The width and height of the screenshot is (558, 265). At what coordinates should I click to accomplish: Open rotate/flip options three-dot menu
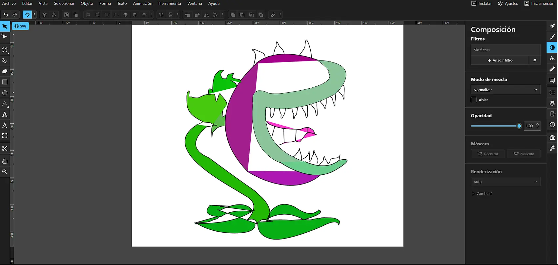tap(223, 15)
